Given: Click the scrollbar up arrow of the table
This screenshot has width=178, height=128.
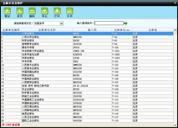Looking at the screenshot, I should click(x=175, y=30).
